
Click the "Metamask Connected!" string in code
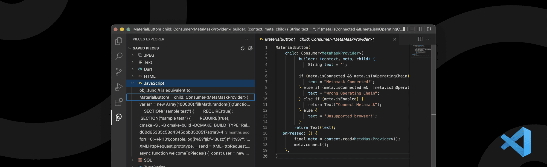click(348, 82)
